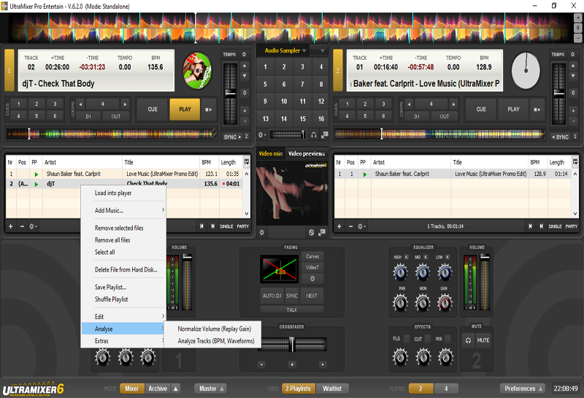The width and height of the screenshot is (584, 398).
Task: Add a track to the right playlist with plus
Action: (x=339, y=226)
